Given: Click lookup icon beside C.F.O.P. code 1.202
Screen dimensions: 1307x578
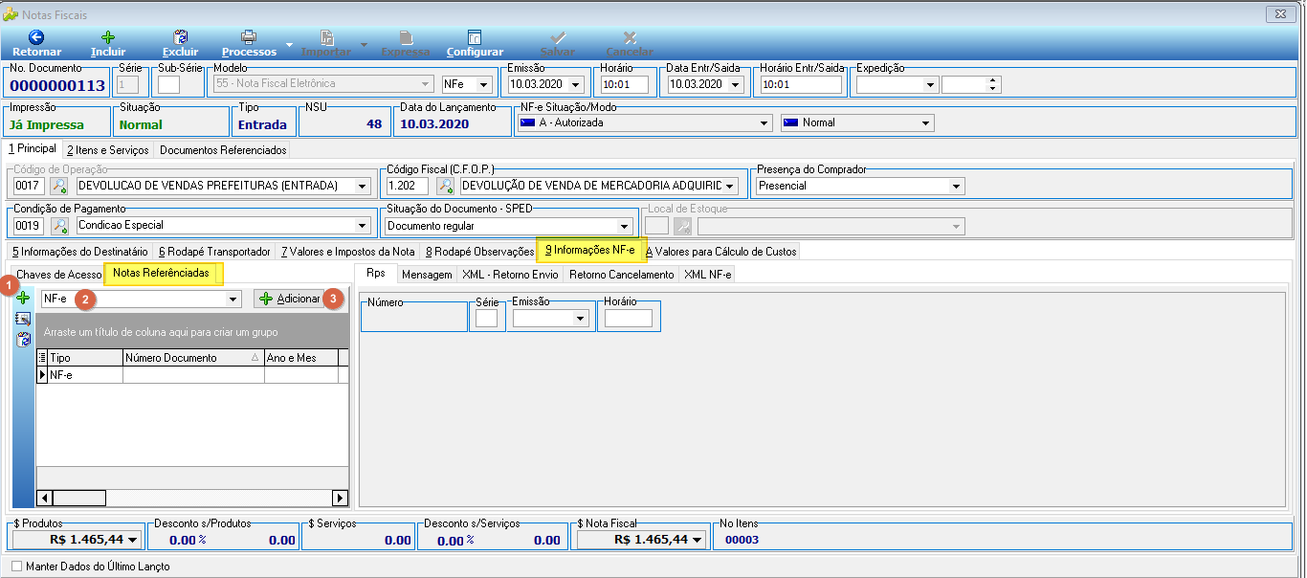Looking at the screenshot, I should (446, 186).
